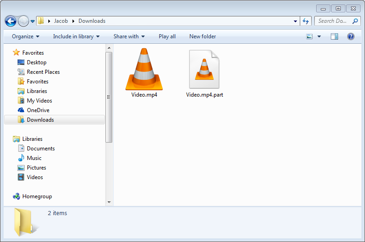Select the Favorites star header
The width and height of the screenshot is (365, 242).
28,53
